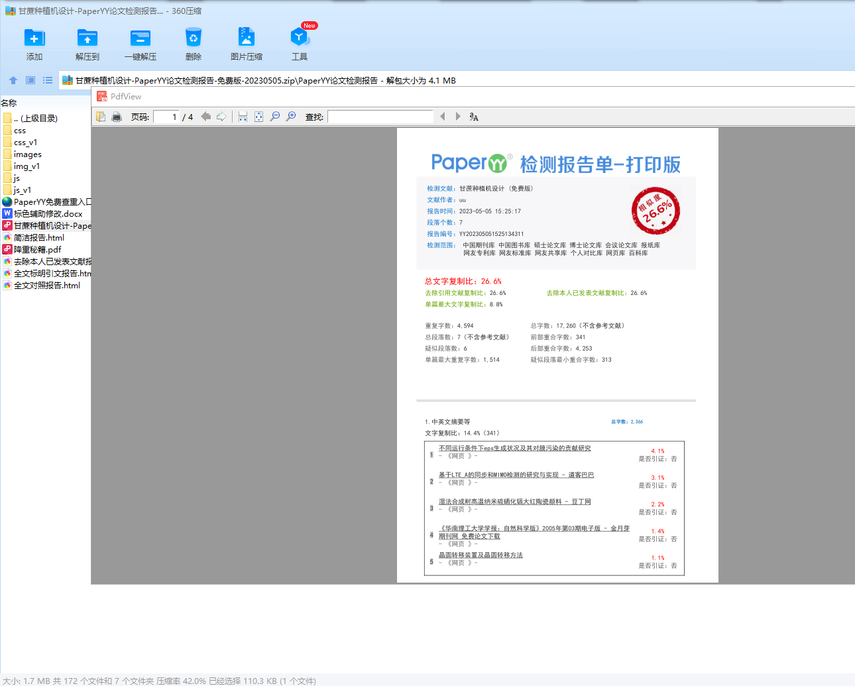
Task: Select the PaperYY免费查重入口 shortcut file
Action: point(46,201)
